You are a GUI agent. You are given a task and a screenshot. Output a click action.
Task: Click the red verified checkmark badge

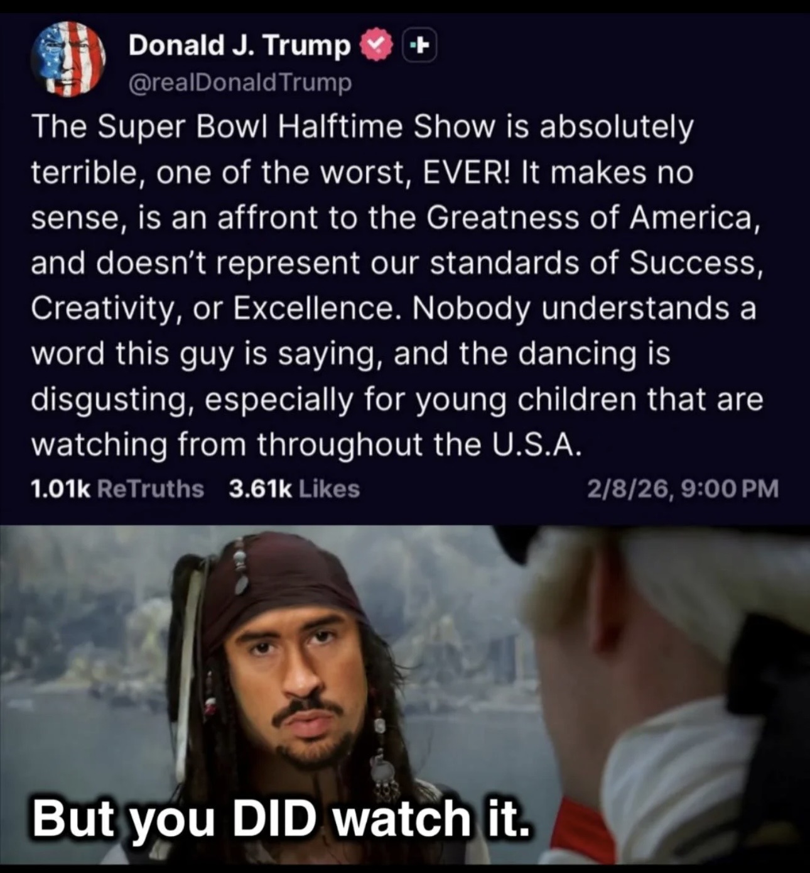click(375, 45)
